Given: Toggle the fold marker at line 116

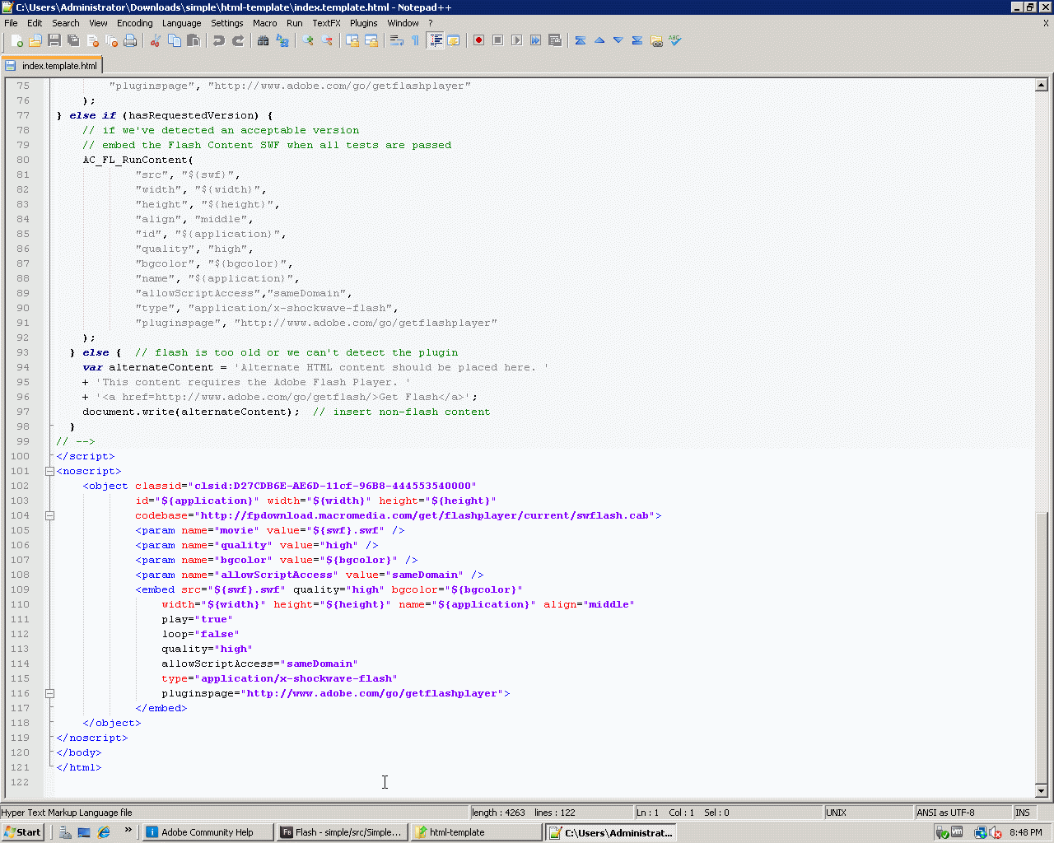Looking at the screenshot, I should click(49, 693).
